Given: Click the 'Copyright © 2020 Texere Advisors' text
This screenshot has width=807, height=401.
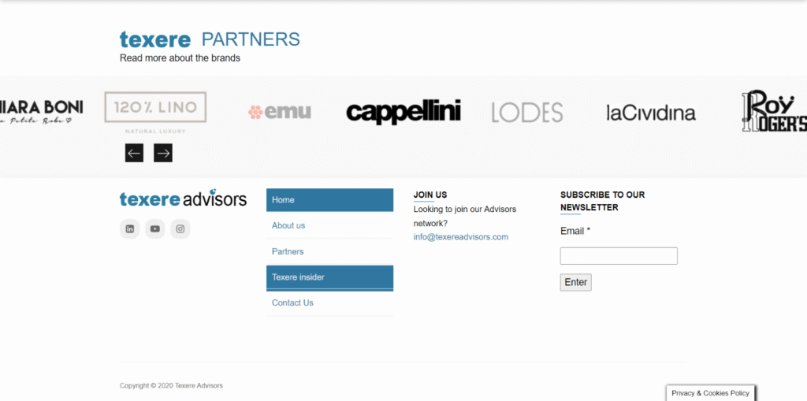Looking at the screenshot, I should point(171,385).
